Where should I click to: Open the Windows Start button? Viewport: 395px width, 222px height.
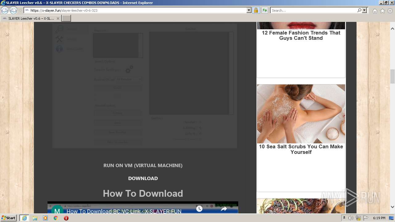pyautogui.click(x=8, y=218)
